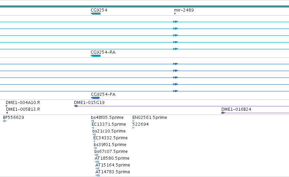Click the thick teal gene span bar at top

tap(145, 6)
